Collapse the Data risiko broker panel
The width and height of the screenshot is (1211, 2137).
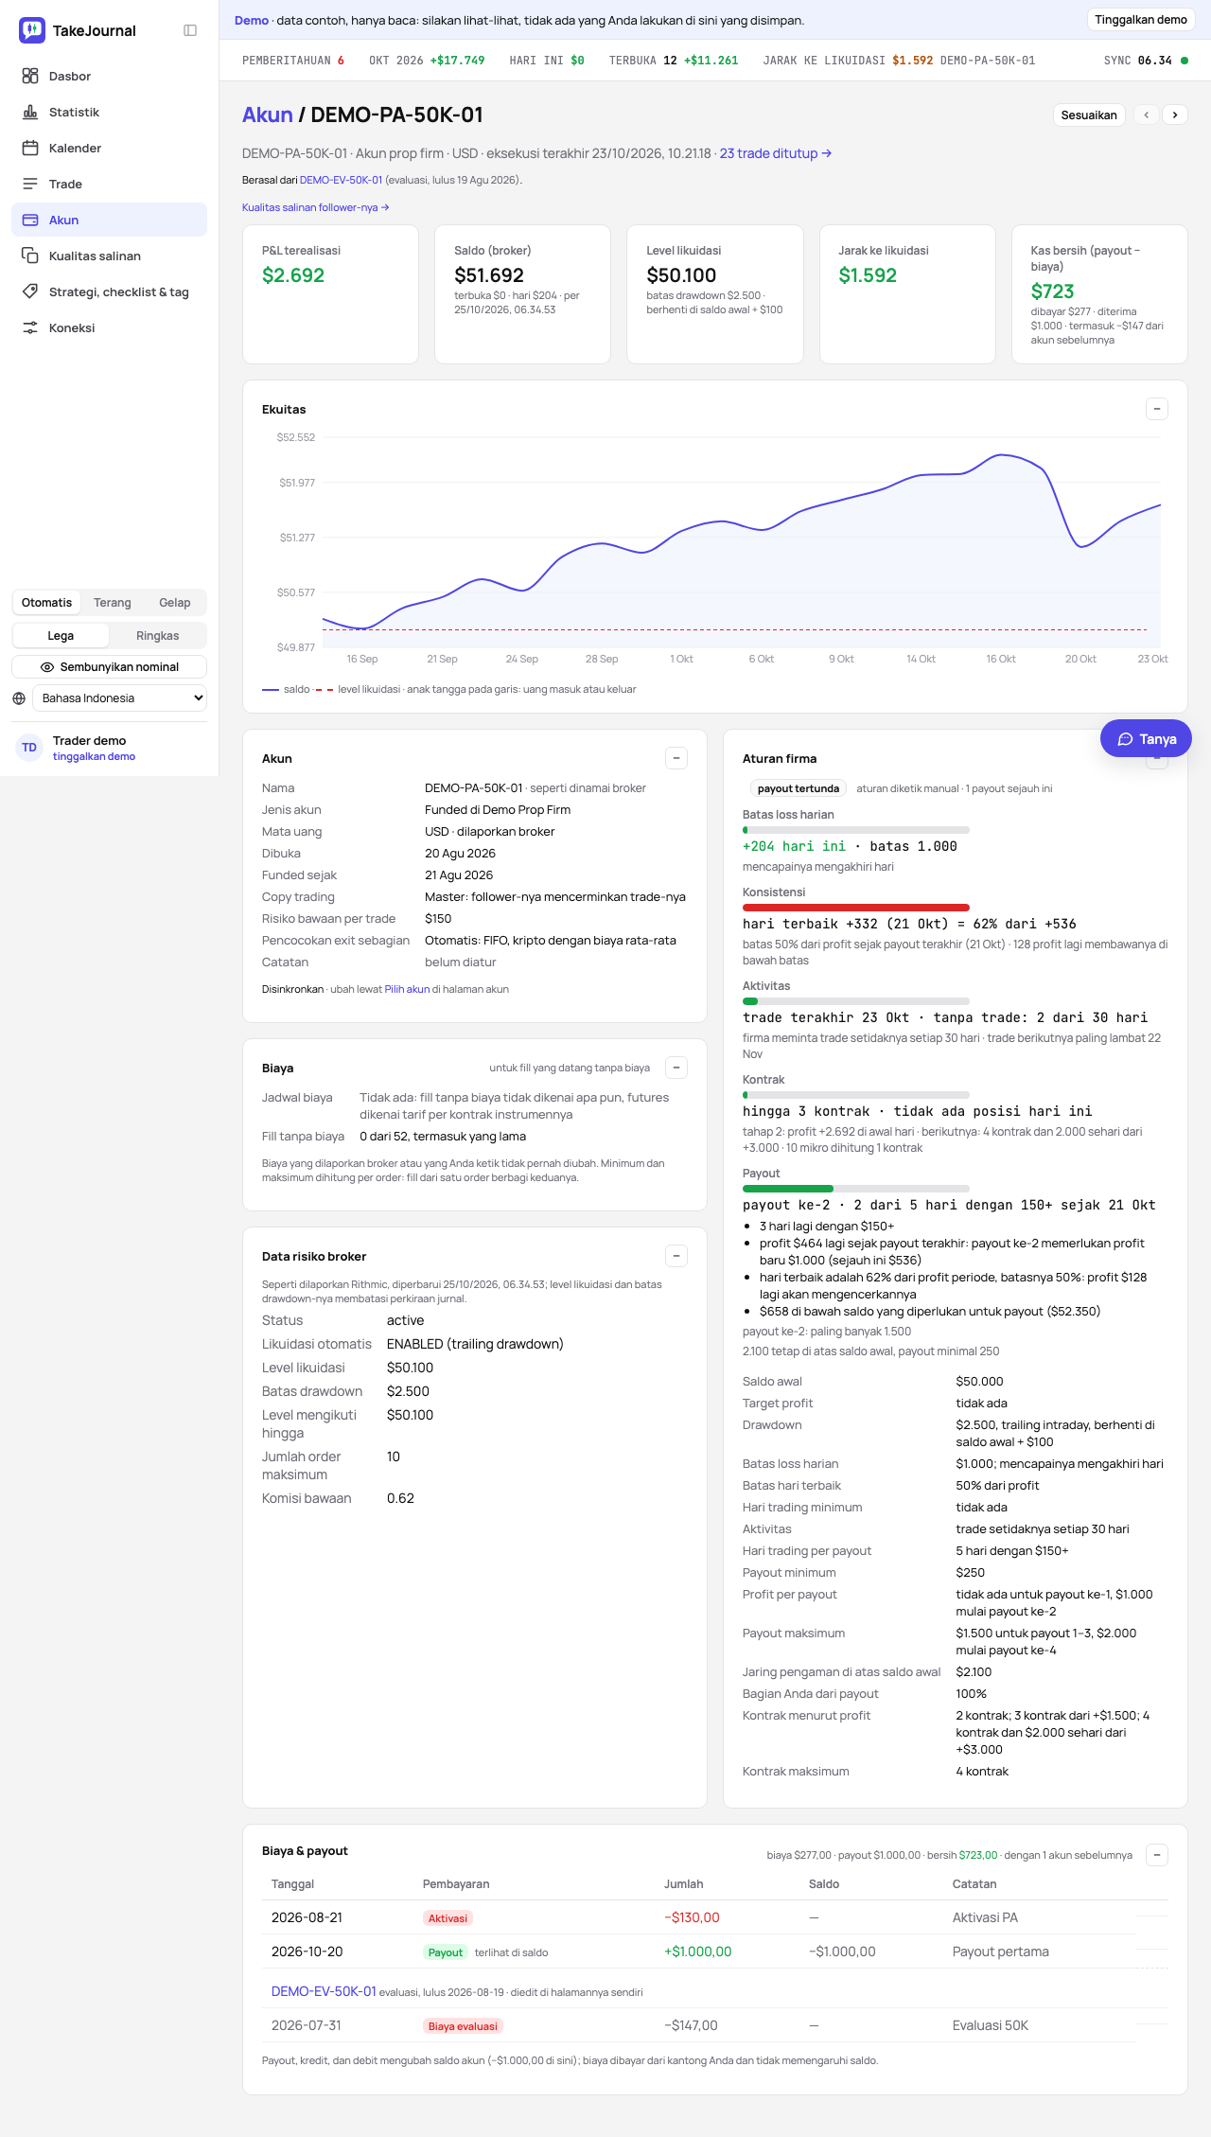click(676, 1256)
